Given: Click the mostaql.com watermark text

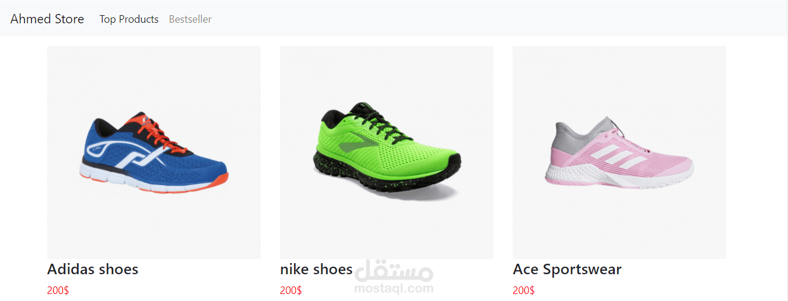Looking at the screenshot, I should [x=394, y=288].
